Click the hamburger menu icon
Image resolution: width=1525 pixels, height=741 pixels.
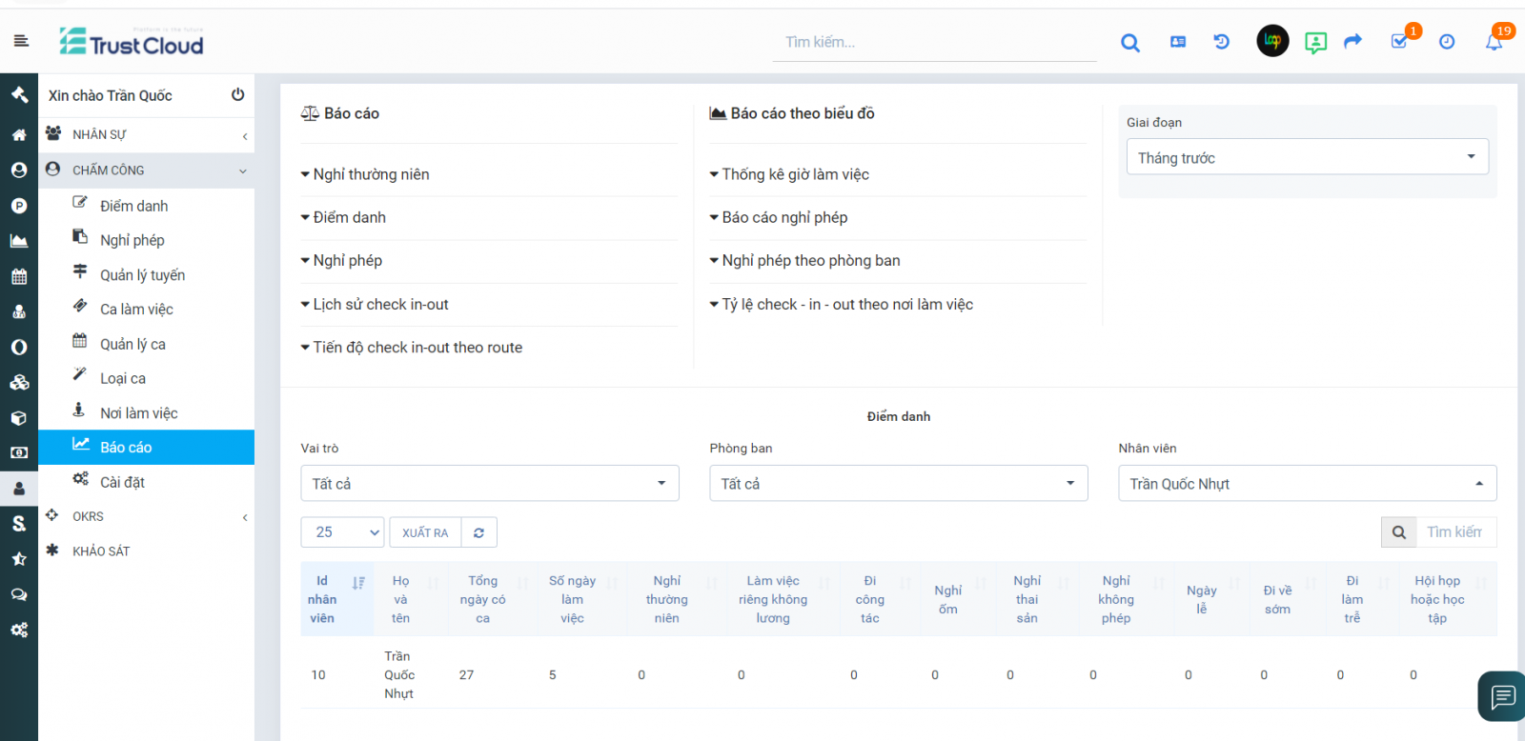pos(21,41)
